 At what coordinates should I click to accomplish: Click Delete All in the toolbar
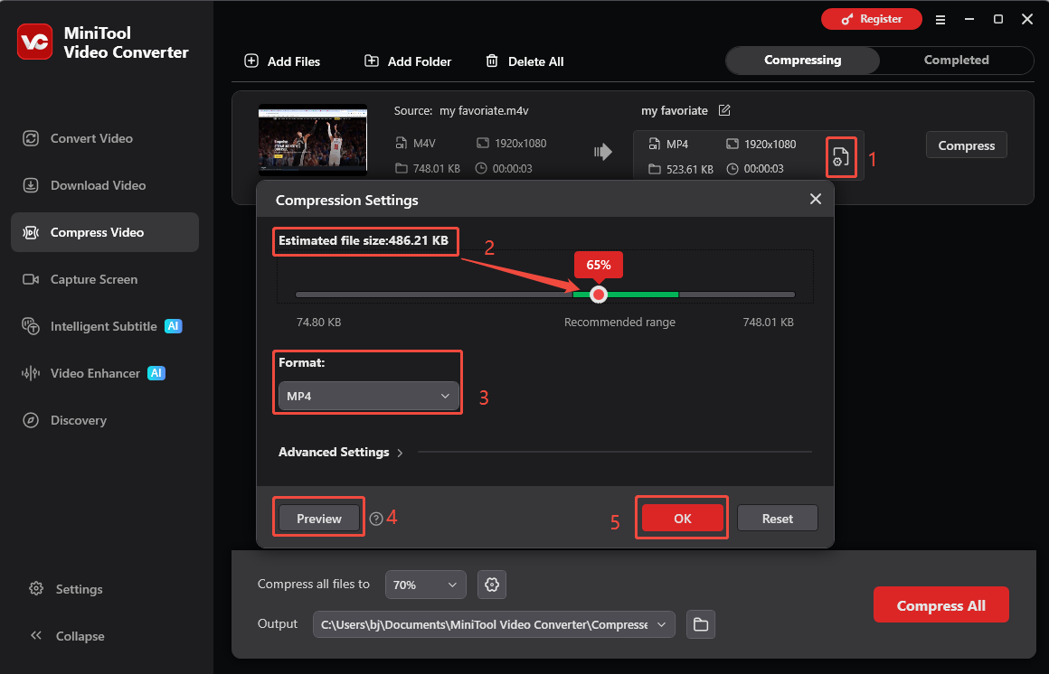pyautogui.click(x=524, y=61)
